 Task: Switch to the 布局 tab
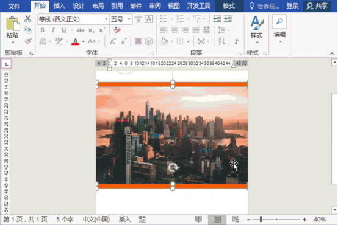pos(98,6)
